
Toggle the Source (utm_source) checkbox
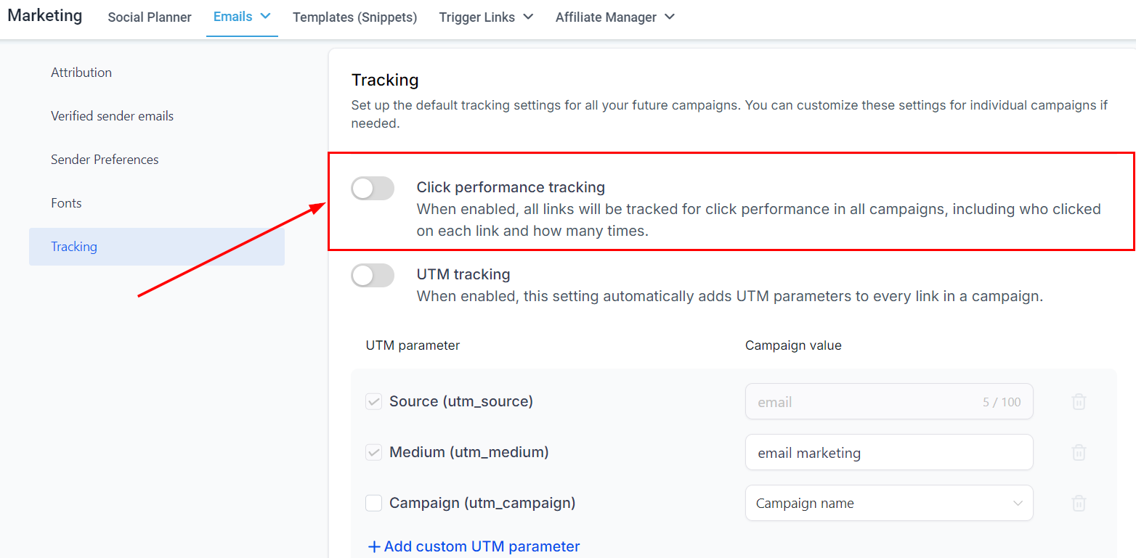[x=373, y=401]
